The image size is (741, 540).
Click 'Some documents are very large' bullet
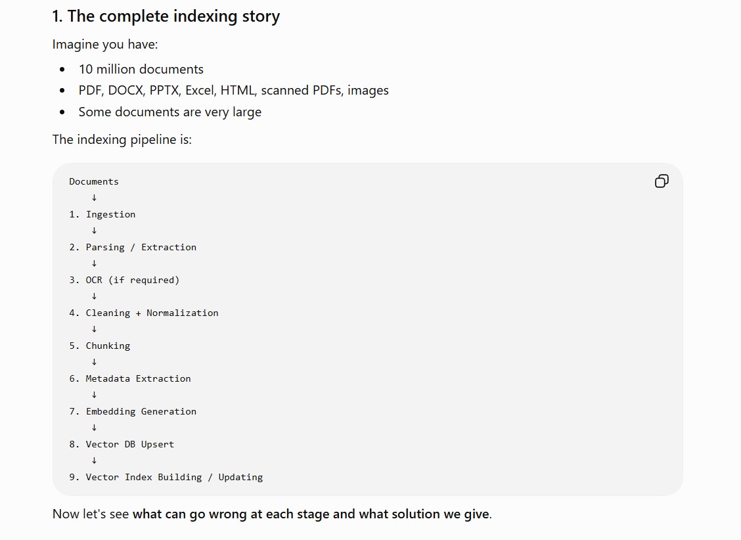[169, 112]
